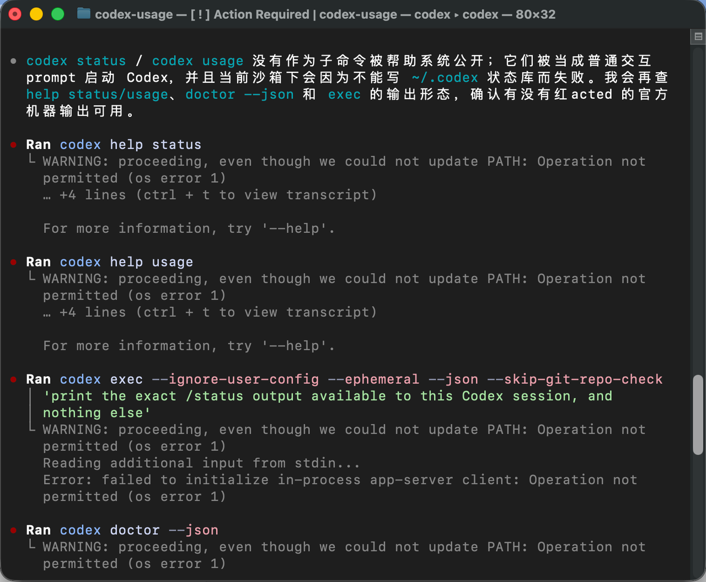Zoom the terminal with the green button
Screen dimensions: 706x582
[57, 14]
